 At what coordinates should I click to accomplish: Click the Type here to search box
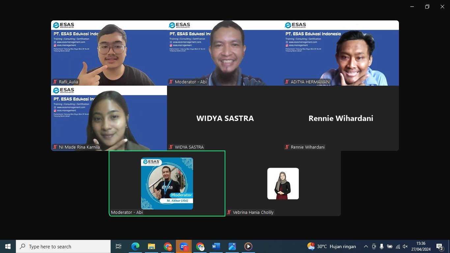[x=63, y=246]
